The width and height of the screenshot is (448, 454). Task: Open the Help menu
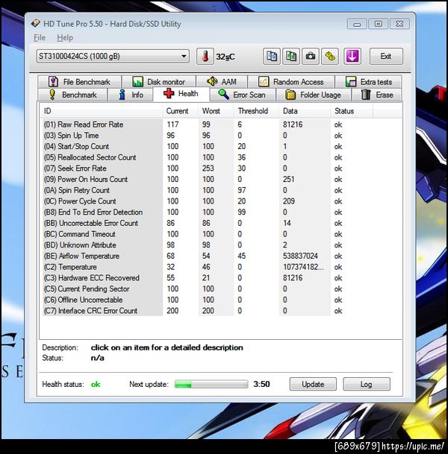tap(65, 37)
